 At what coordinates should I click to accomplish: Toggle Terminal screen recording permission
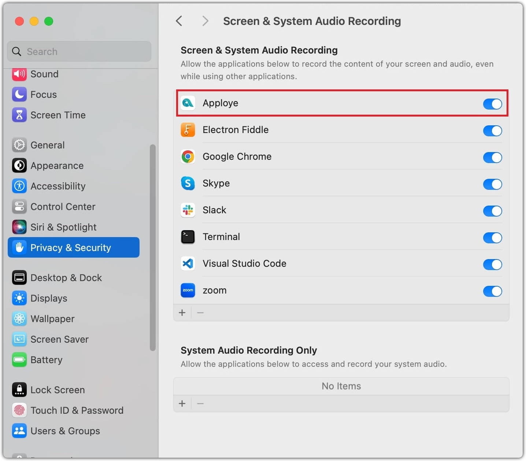[492, 238]
